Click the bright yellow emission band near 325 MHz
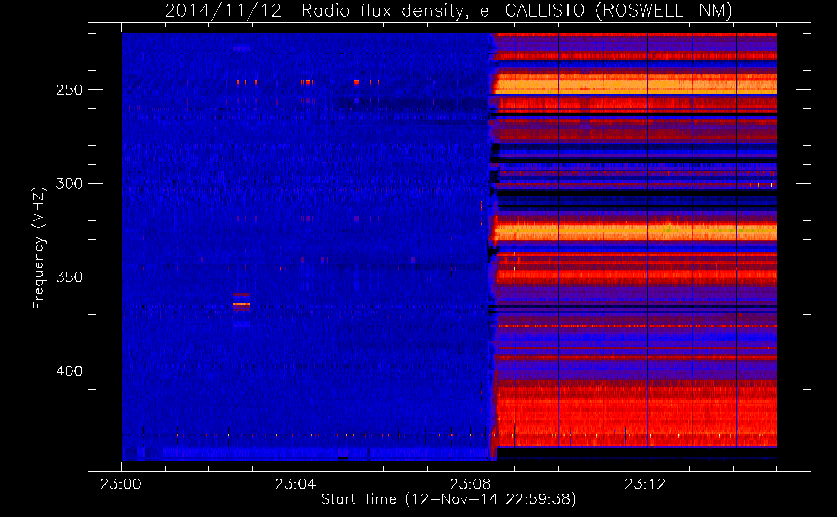 pyautogui.click(x=636, y=231)
